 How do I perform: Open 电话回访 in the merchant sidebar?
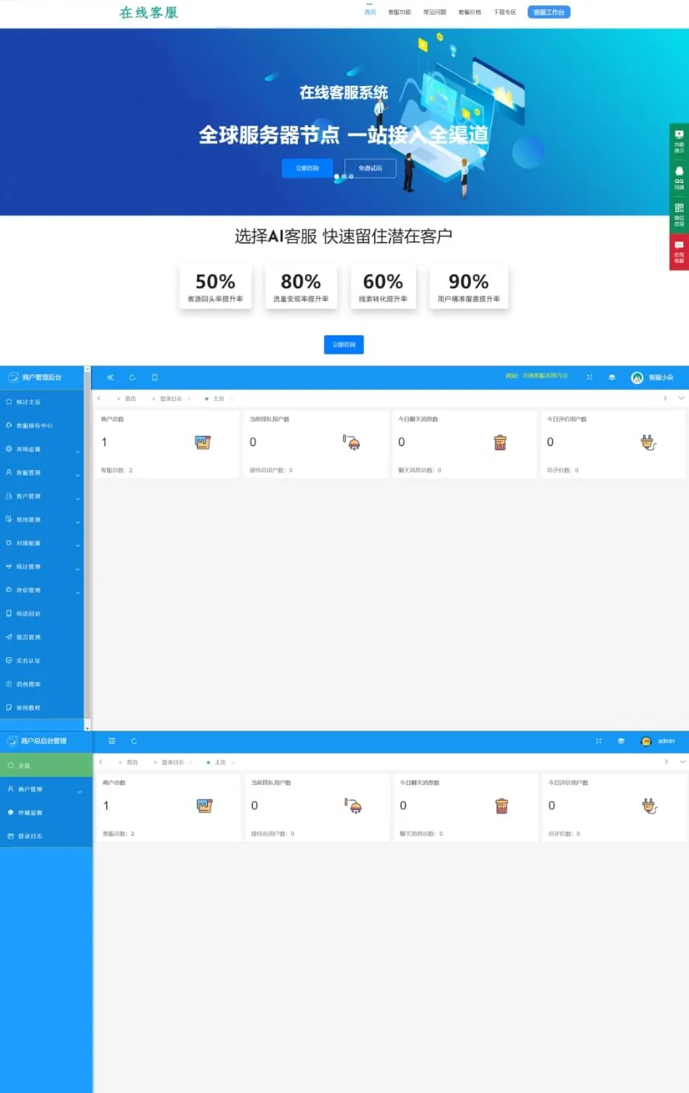pyautogui.click(x=28, y=614)
